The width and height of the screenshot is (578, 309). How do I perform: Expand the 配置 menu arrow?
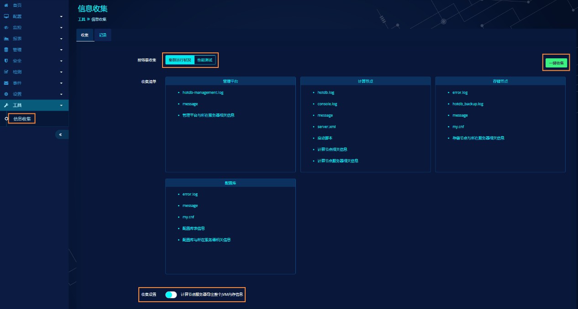tap(62, 17)
